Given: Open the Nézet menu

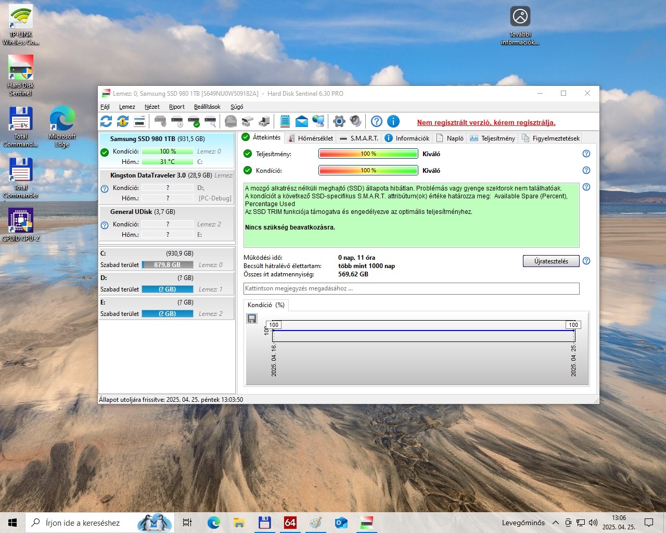Looking at the screenshot, I should point(152,107).
